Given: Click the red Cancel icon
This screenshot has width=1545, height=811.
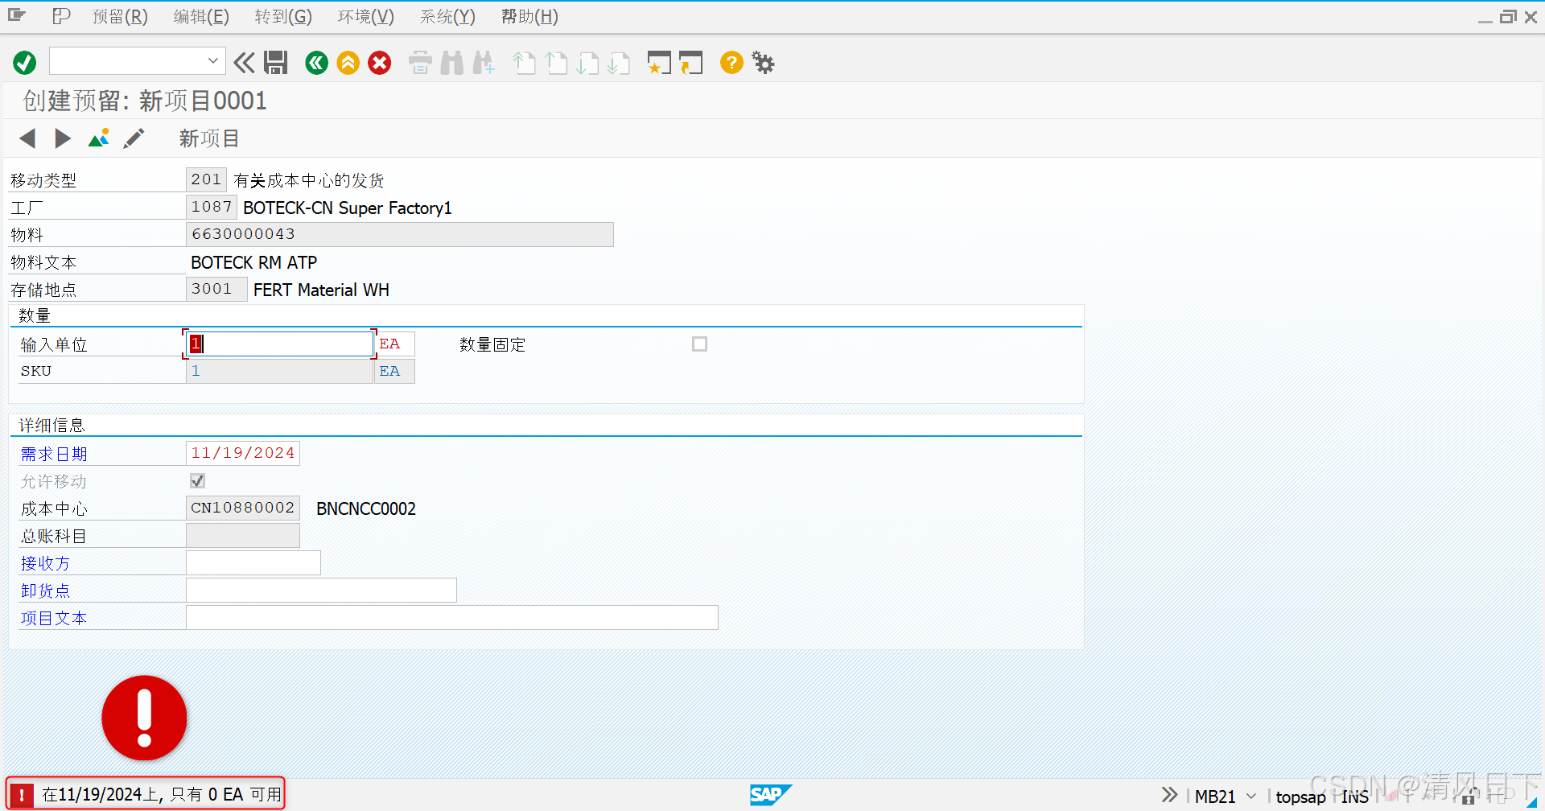Looking at the screenshot, I should (380, 63).
